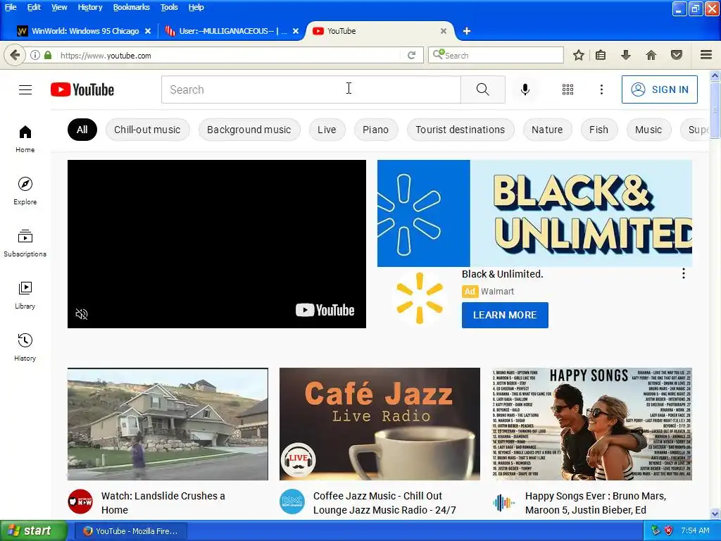The image size is (721, 541).
Task: Go to Home in the sidebar
Action: pyautogui.click(x=25, y=139)
